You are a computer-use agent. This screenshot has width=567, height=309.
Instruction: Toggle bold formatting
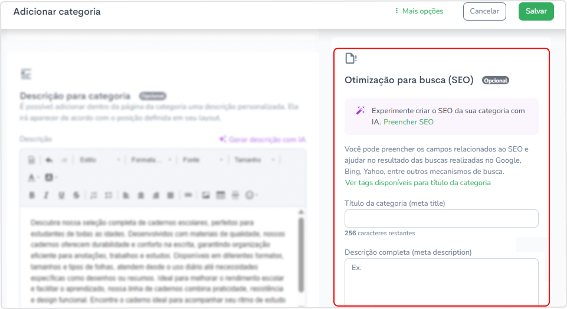[32, 195]
